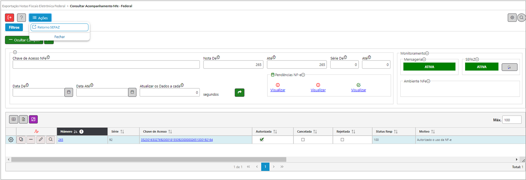Toggle the Rejeitada checkbox for note 265
The image size is (526, 180).
(342, 140)
